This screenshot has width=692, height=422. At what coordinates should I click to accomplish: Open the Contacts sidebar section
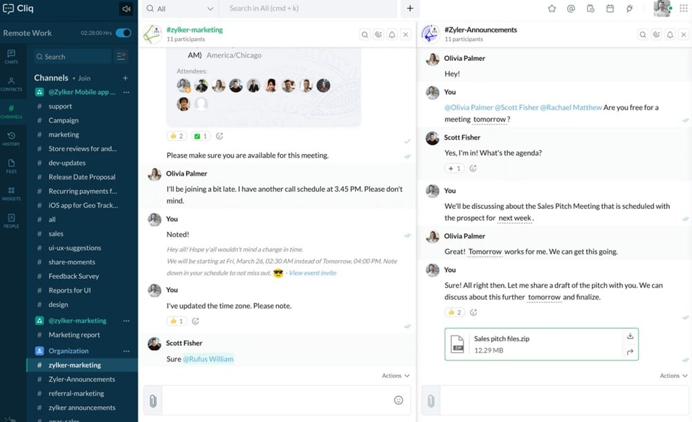(x=12, y=84)
